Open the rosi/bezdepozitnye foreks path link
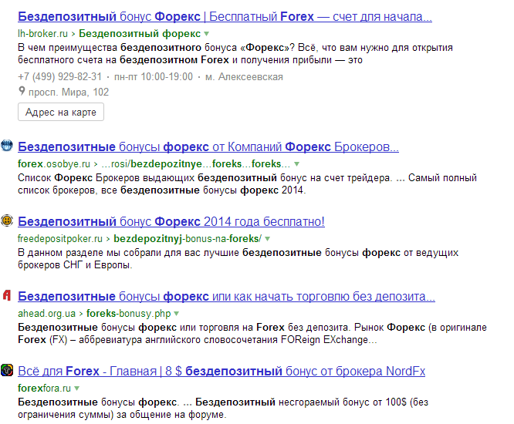This screenshot has height=424, width=514. click(x=195, y=163)
